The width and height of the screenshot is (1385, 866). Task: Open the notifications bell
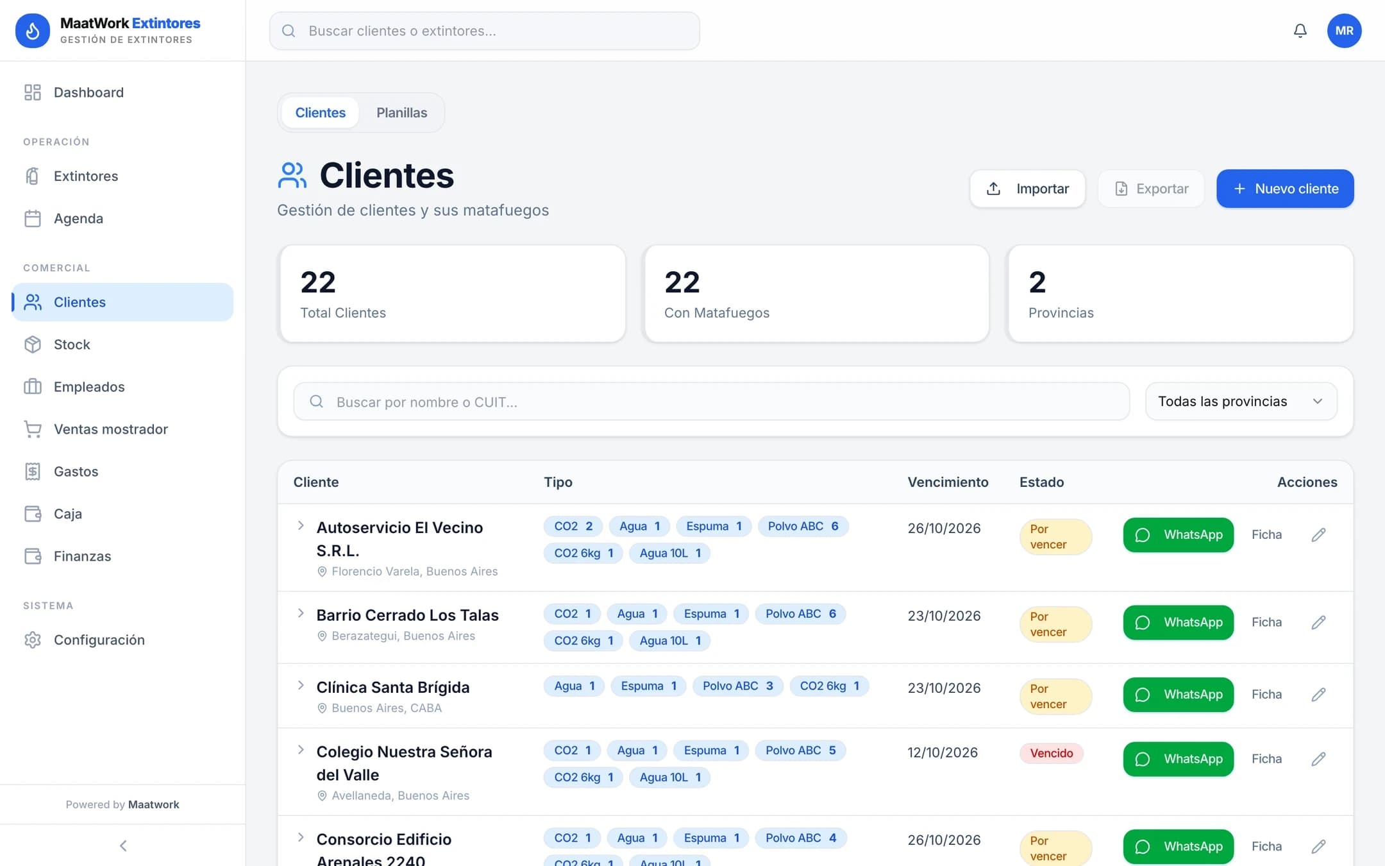[1300, 31]
